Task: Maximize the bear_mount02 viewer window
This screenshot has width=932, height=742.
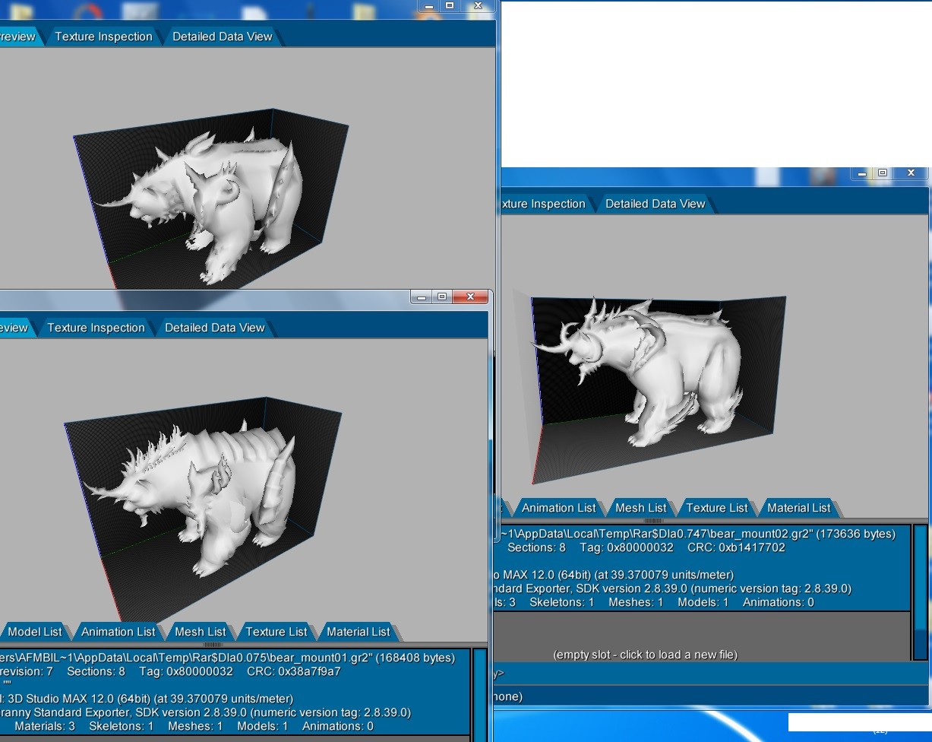Action: (x=882, y=173)
